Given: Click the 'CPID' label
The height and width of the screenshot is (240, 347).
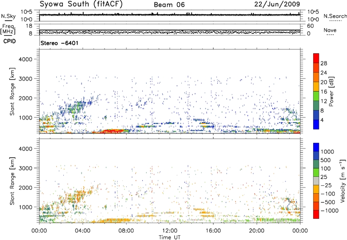Looking at the screenshot, I should click(10, 41).
